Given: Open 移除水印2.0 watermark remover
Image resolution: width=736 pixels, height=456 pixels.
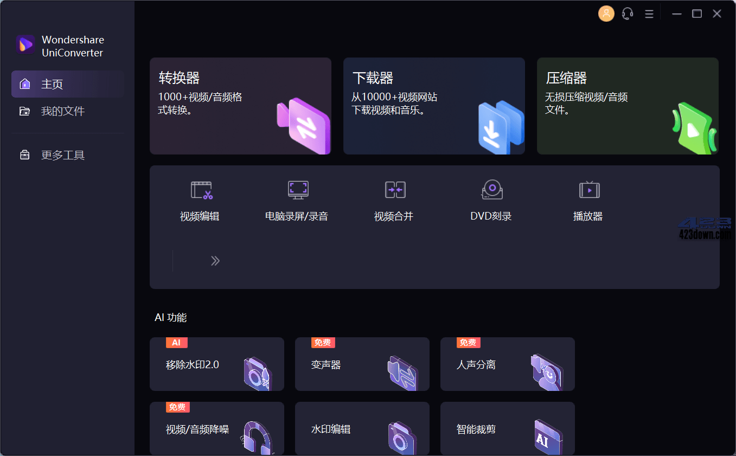Looking at the screenshot, I should [216, 364].
